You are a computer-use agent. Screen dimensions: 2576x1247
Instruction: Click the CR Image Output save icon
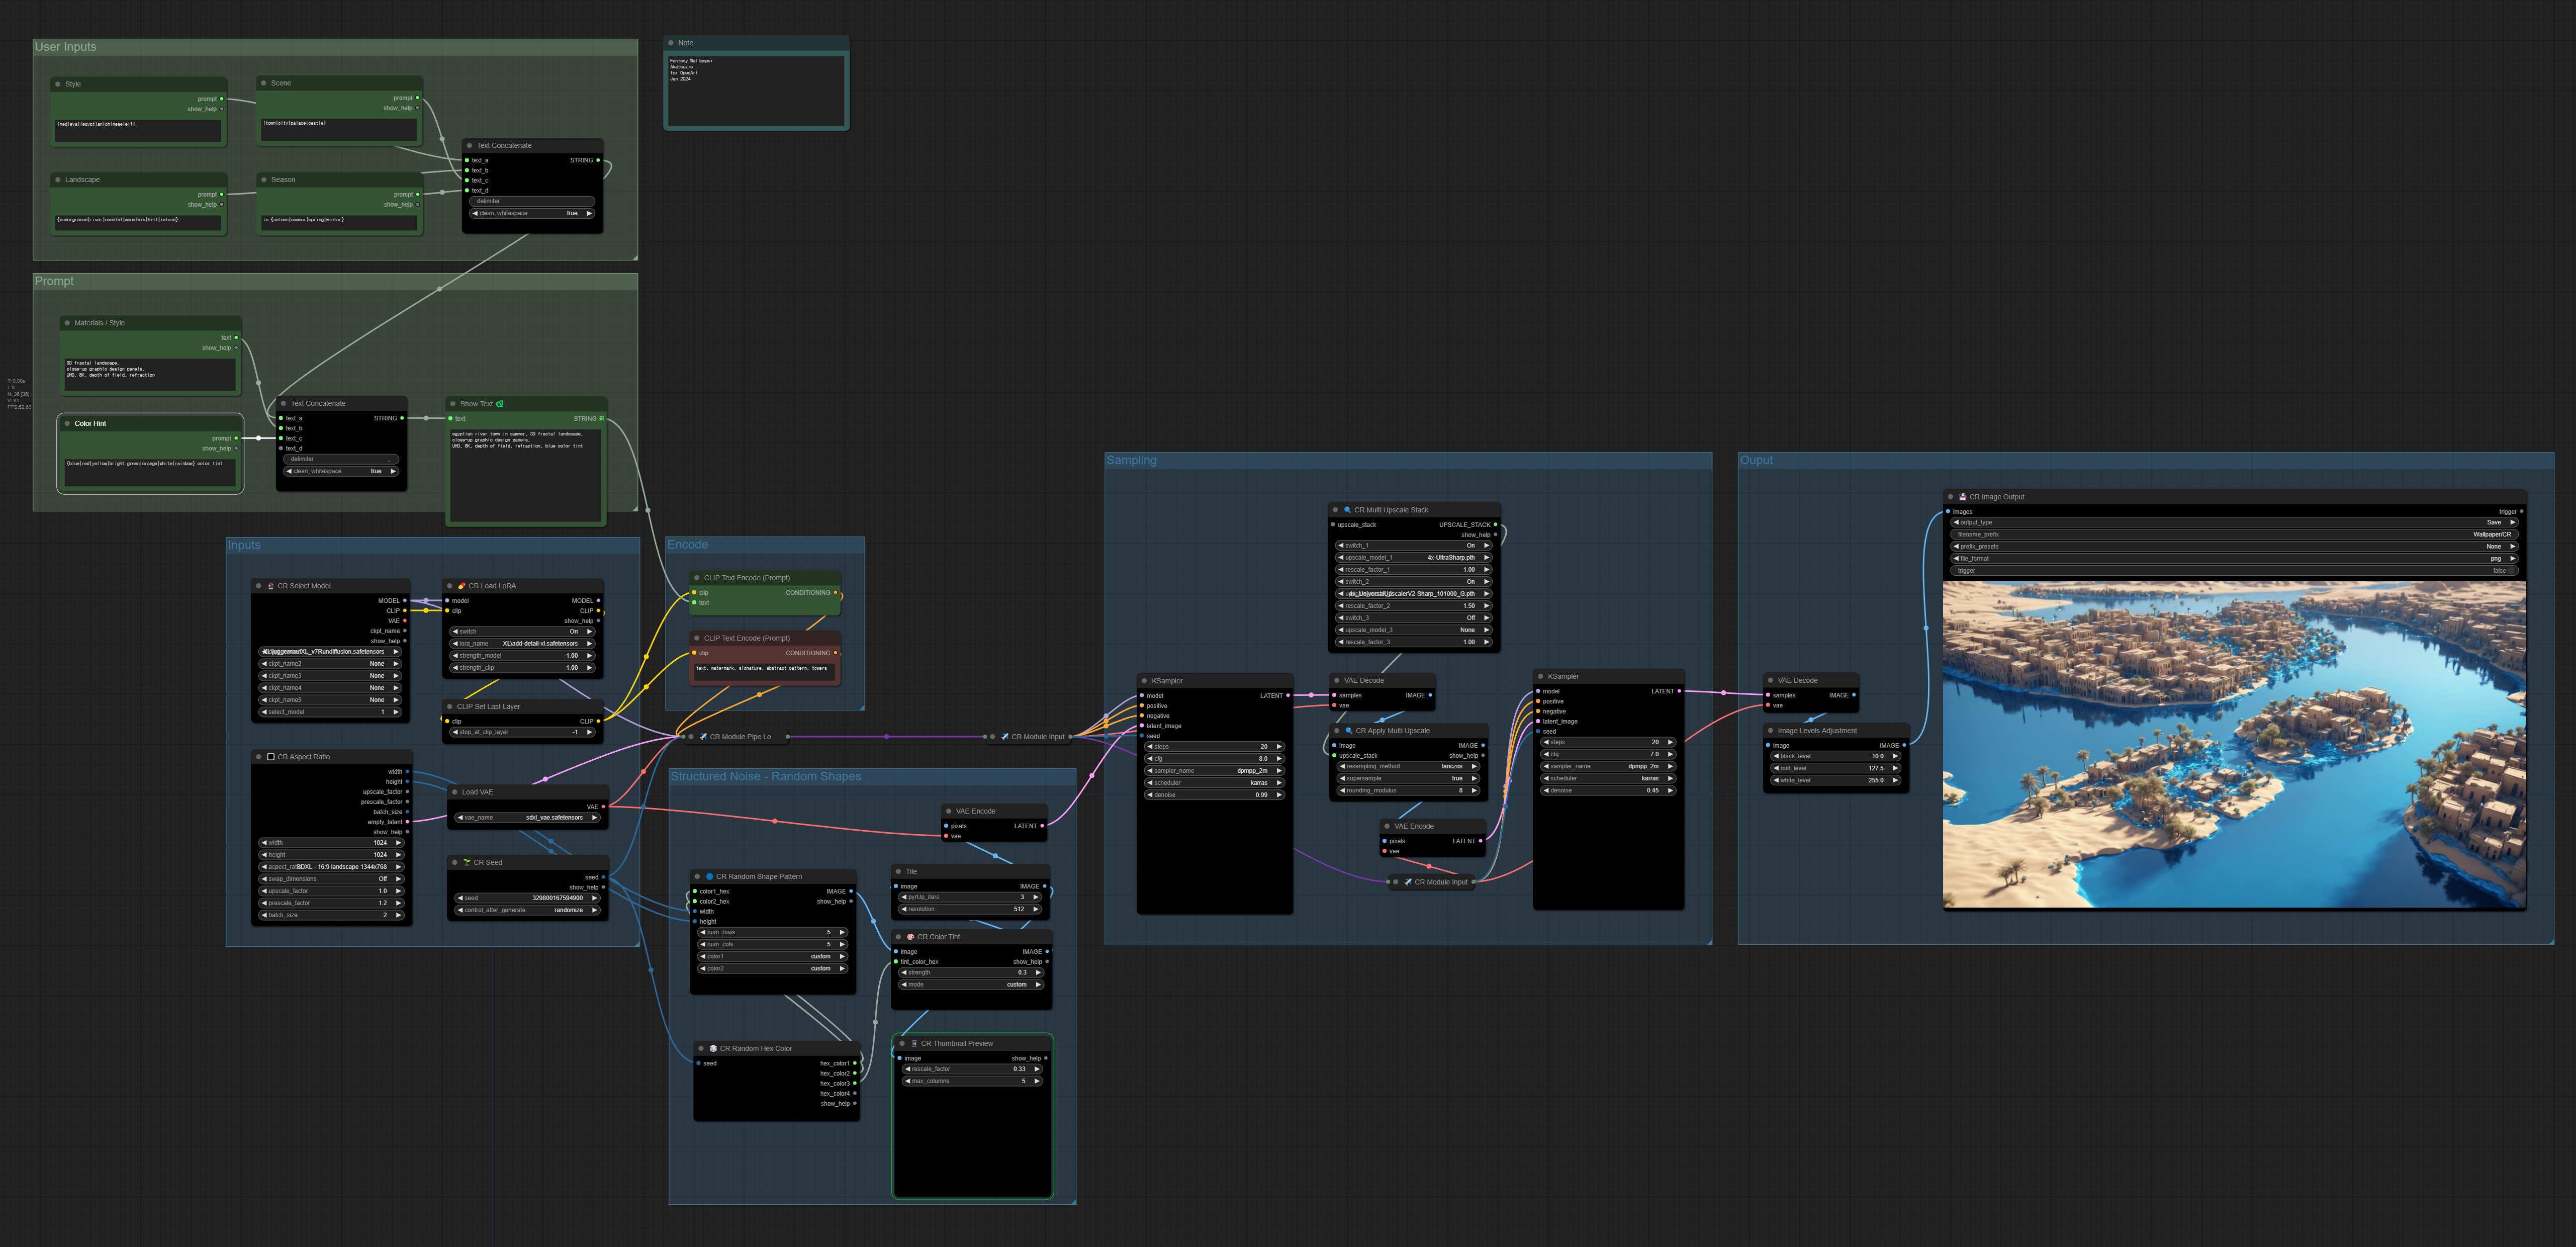[x=1962, y=497]
